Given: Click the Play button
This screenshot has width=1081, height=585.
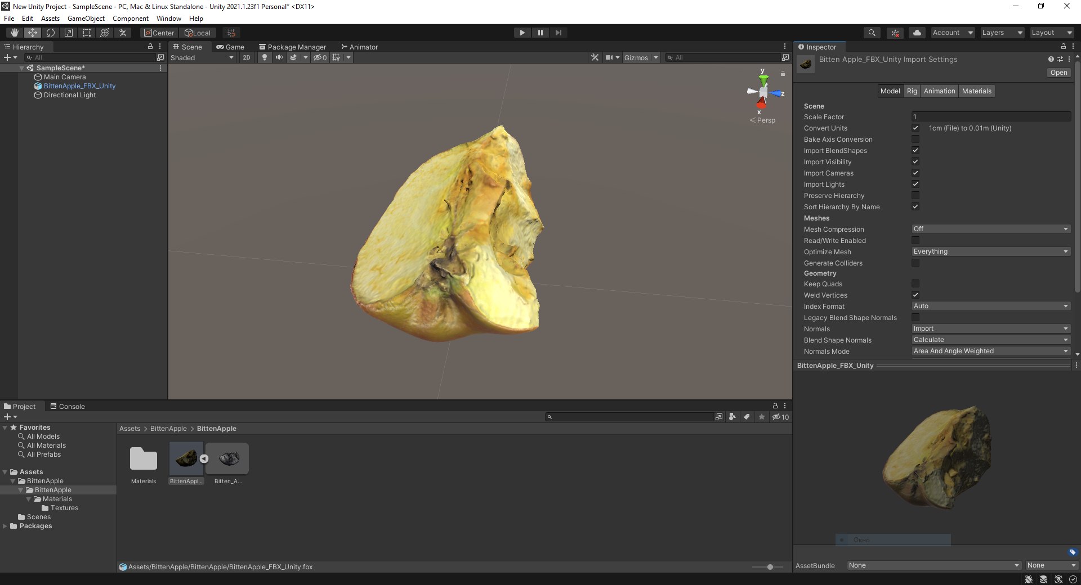Looking at the screenshot, I should (x=522, y=33).
